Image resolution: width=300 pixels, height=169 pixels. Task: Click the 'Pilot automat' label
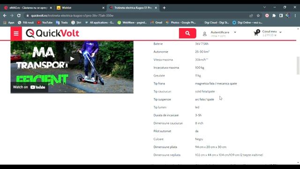(162, 131)
